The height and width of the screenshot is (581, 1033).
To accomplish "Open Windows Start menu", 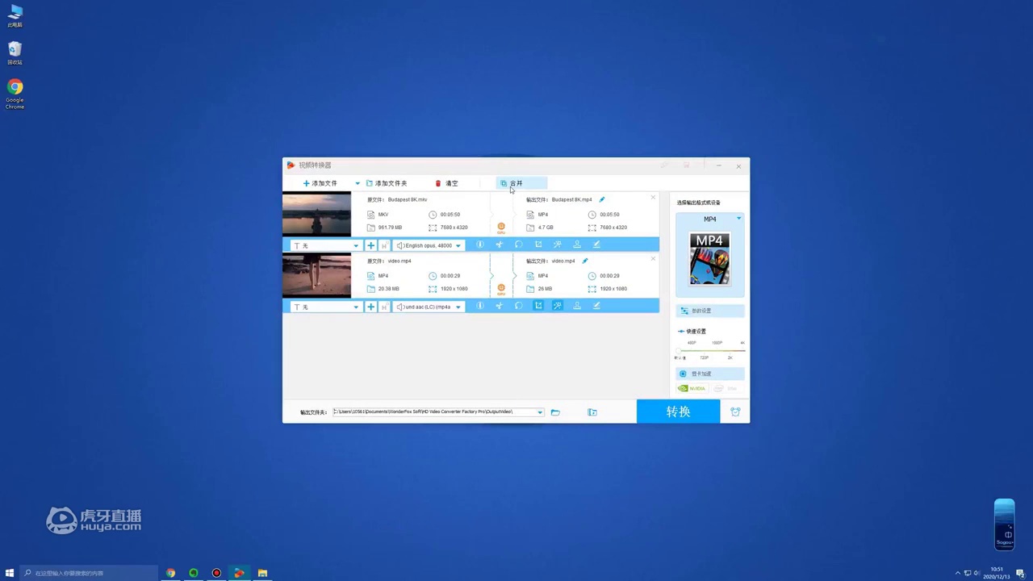I will (10, 573).
